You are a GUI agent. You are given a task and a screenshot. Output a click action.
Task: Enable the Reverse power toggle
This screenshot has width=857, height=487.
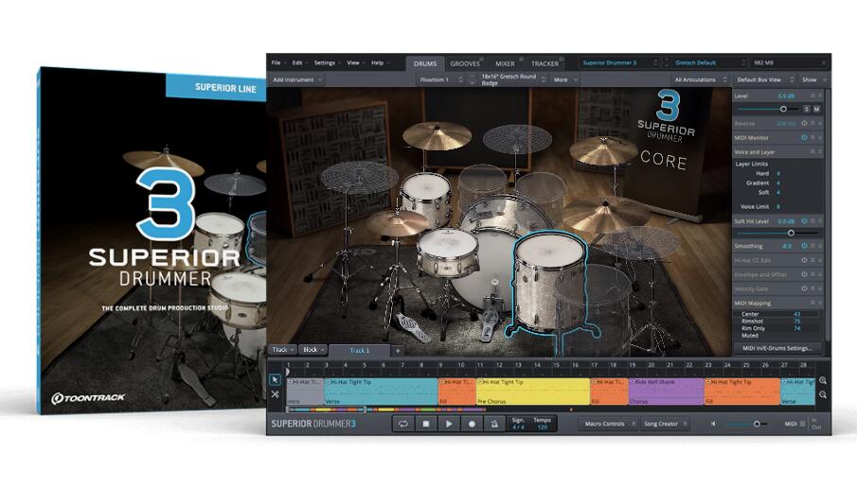(x=804, y=123)
